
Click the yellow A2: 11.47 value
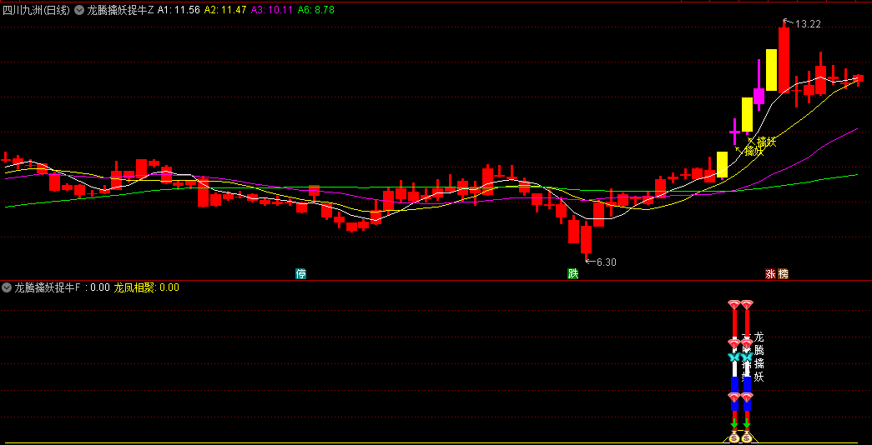(x=226, y=10)
